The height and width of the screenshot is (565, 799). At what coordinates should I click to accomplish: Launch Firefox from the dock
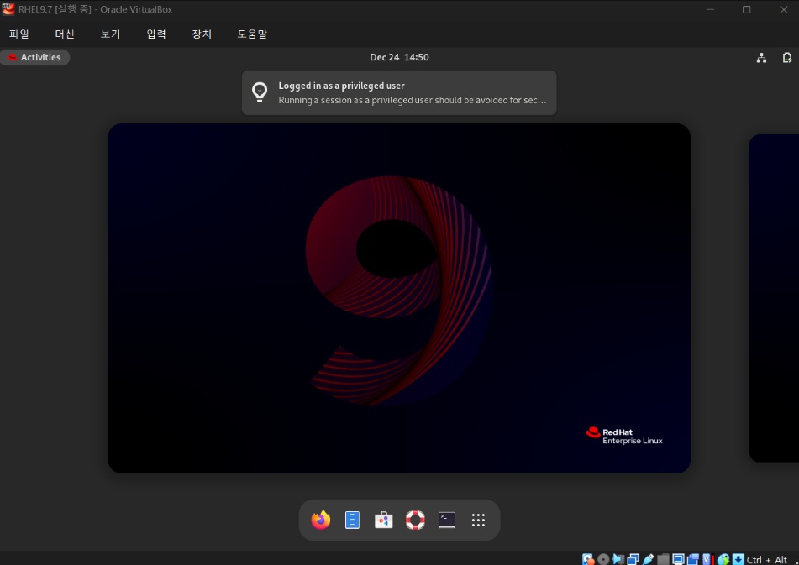[x=320, y=520]
